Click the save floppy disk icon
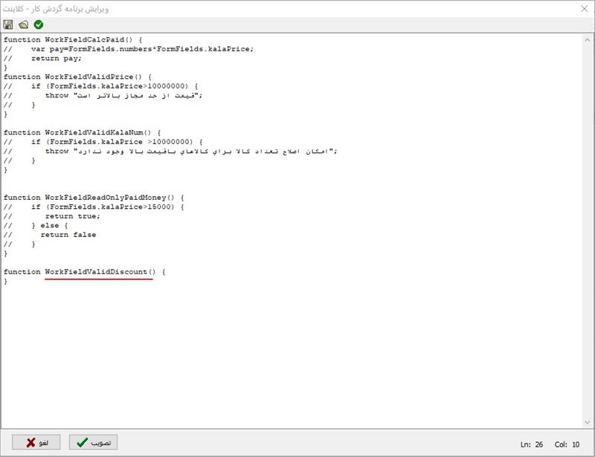Image resolution: width=595 pixels, height=457 pixels. (8, 25)
